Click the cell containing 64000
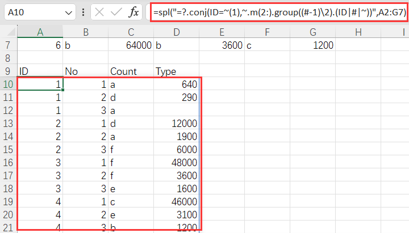The image size is (409, 233). 131,45
